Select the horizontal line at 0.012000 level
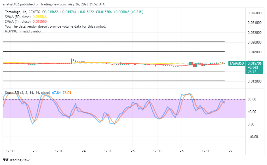This screenshot has height=165, width=267. (114, 81)
